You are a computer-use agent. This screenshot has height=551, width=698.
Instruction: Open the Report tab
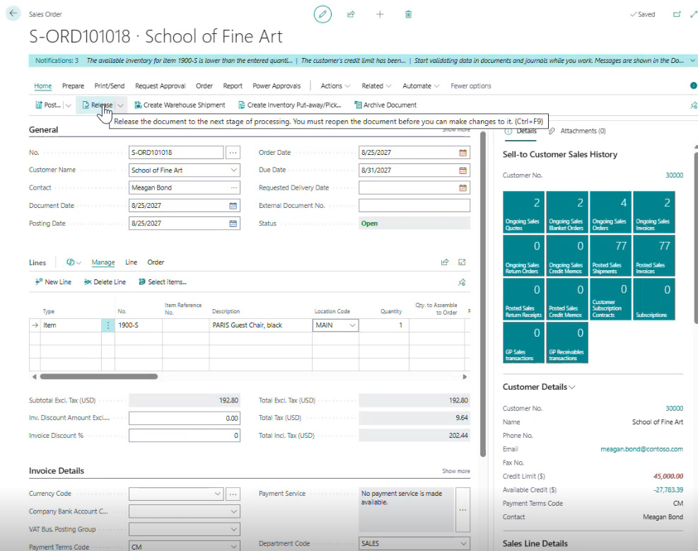pyautogui.click(x=233, y=86)
